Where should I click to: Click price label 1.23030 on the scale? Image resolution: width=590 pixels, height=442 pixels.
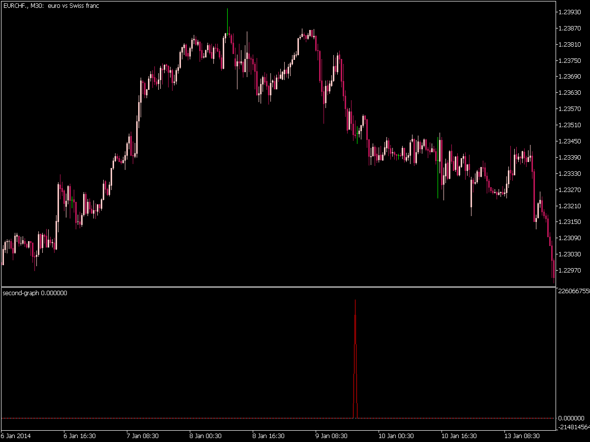[x=569, y=254]
